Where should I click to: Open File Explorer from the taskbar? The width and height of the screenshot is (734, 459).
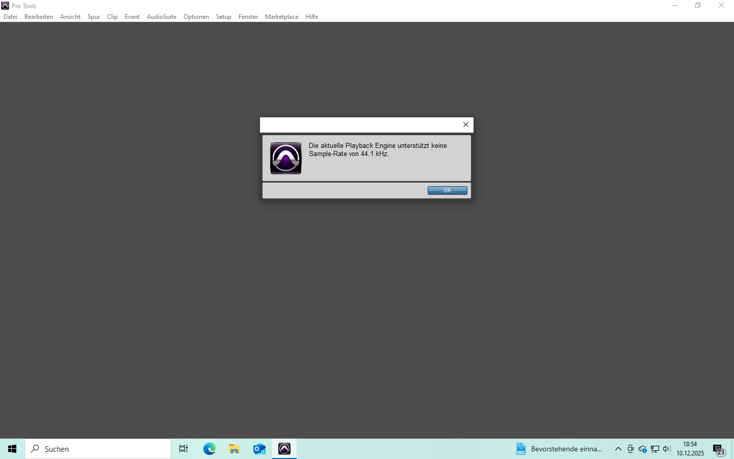234,449
